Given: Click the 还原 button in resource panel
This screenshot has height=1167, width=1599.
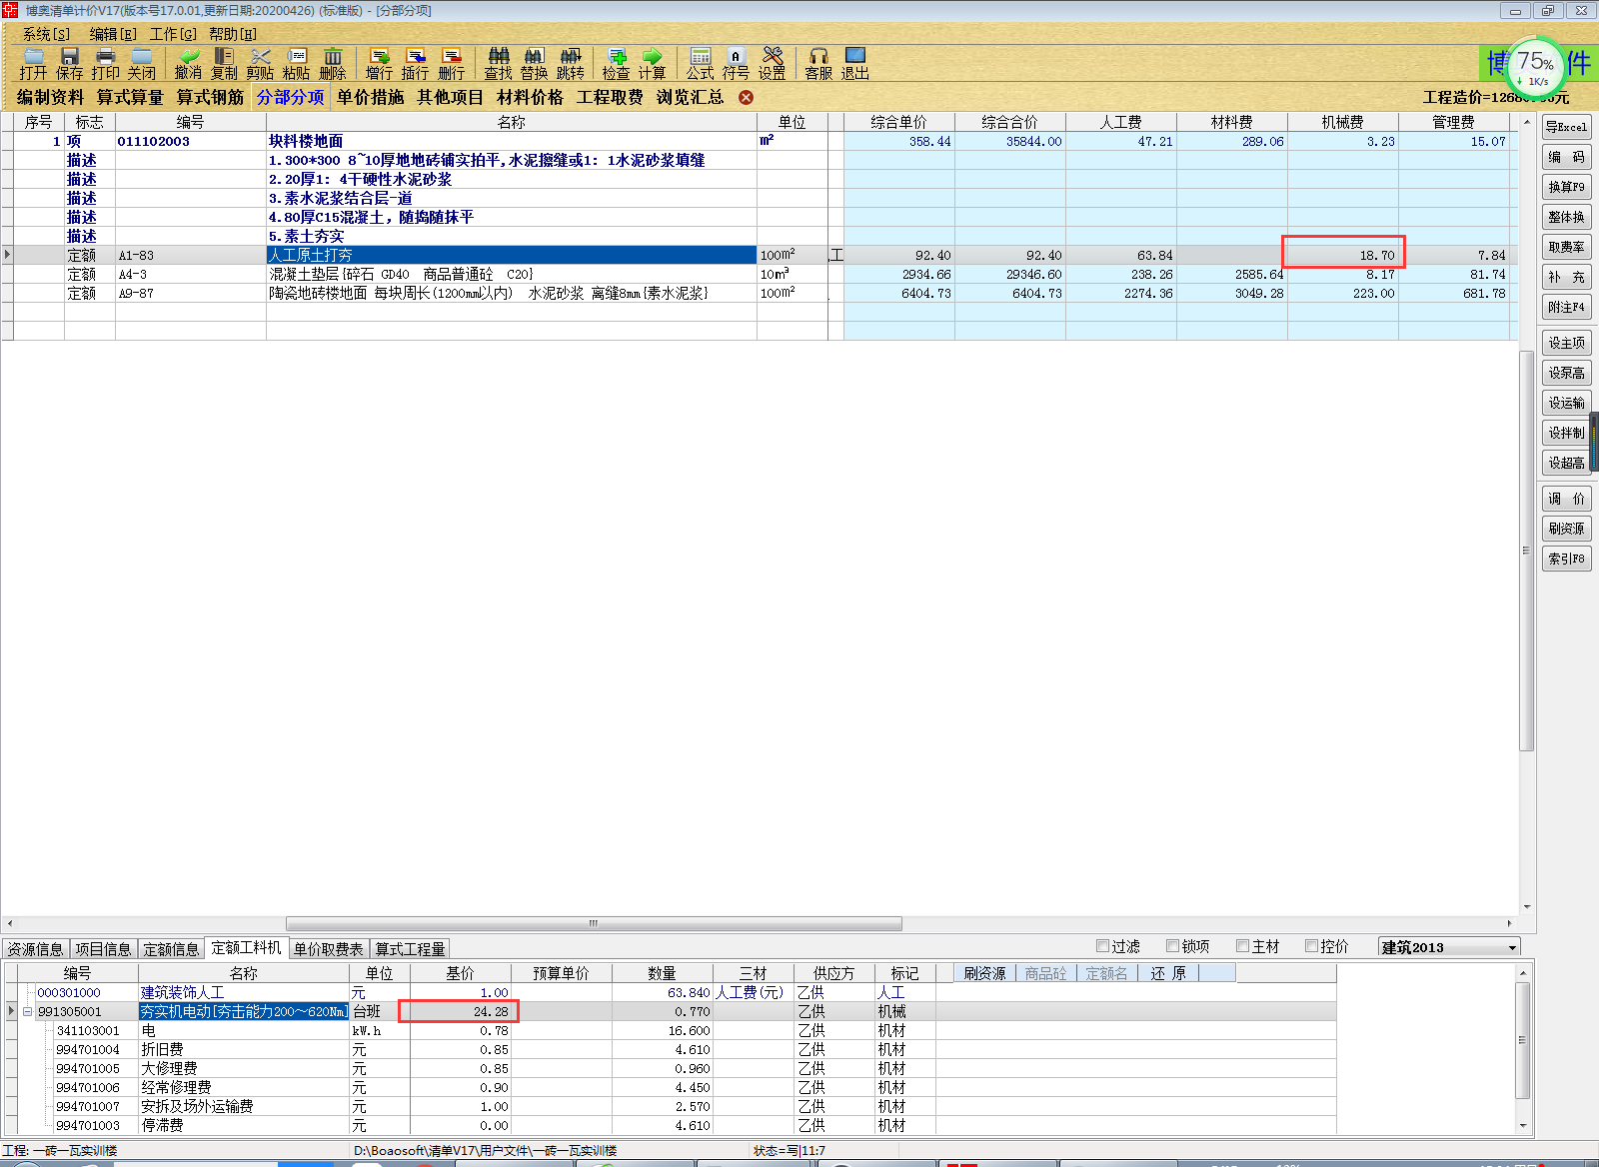Looking at the screenshot, I should pos(1167,973).
